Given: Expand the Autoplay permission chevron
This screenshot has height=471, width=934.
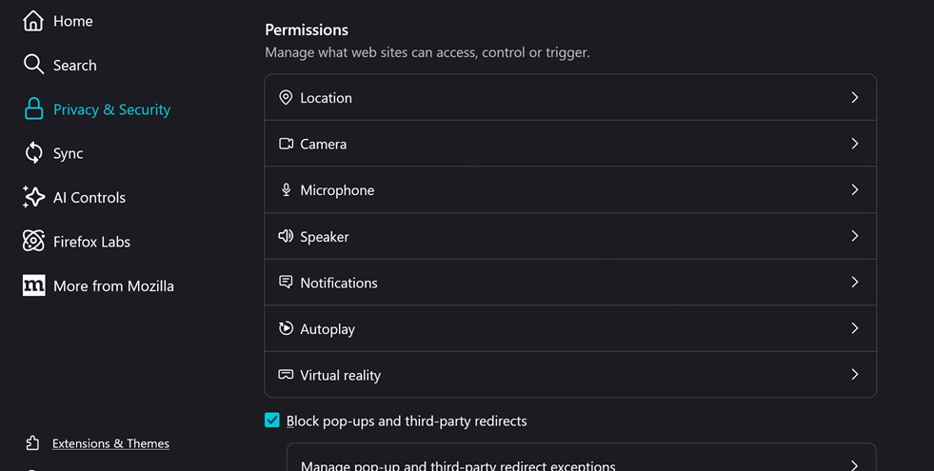Looking at the screenshot, I should pyautogui.click(x=854, y=328).
